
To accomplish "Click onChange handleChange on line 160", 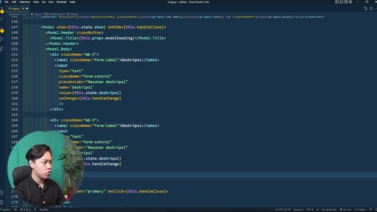I will [90, 98].
